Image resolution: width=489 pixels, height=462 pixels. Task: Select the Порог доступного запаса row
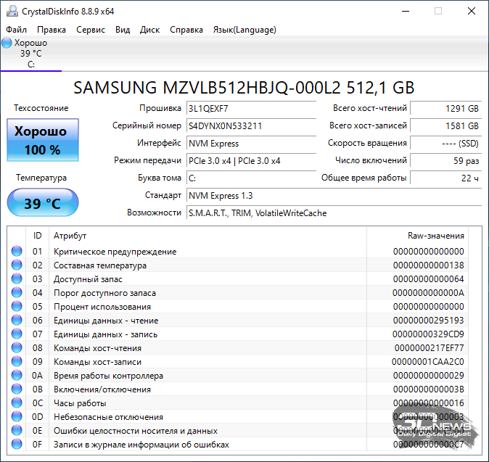(238, 292)
